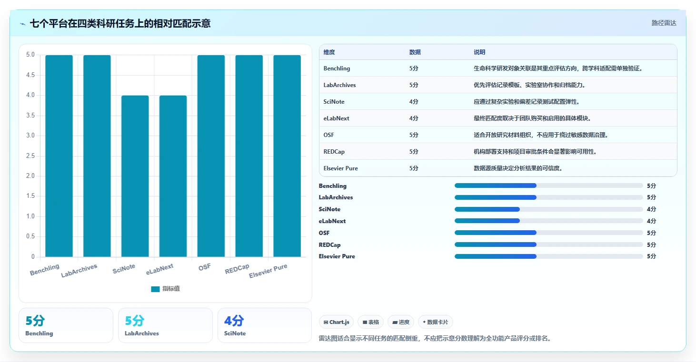Select the Elsevier Pure name cell in the table
Viewport: 696px width, 362px height.
[340, 168]
